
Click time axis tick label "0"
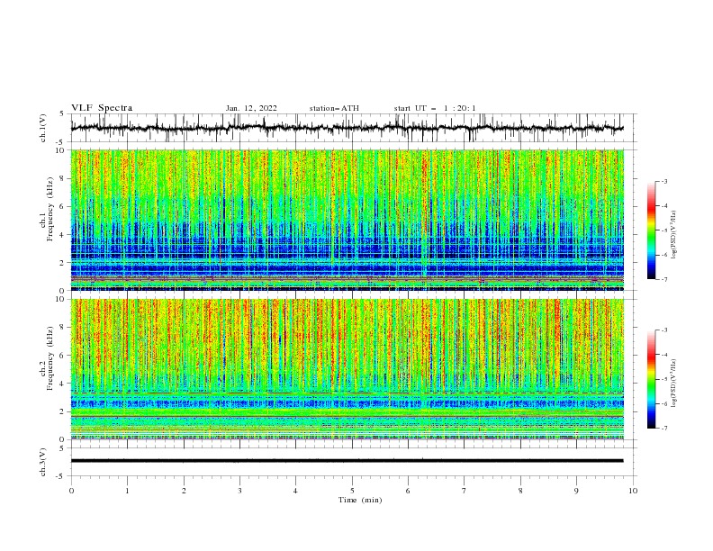pos(71,491)
